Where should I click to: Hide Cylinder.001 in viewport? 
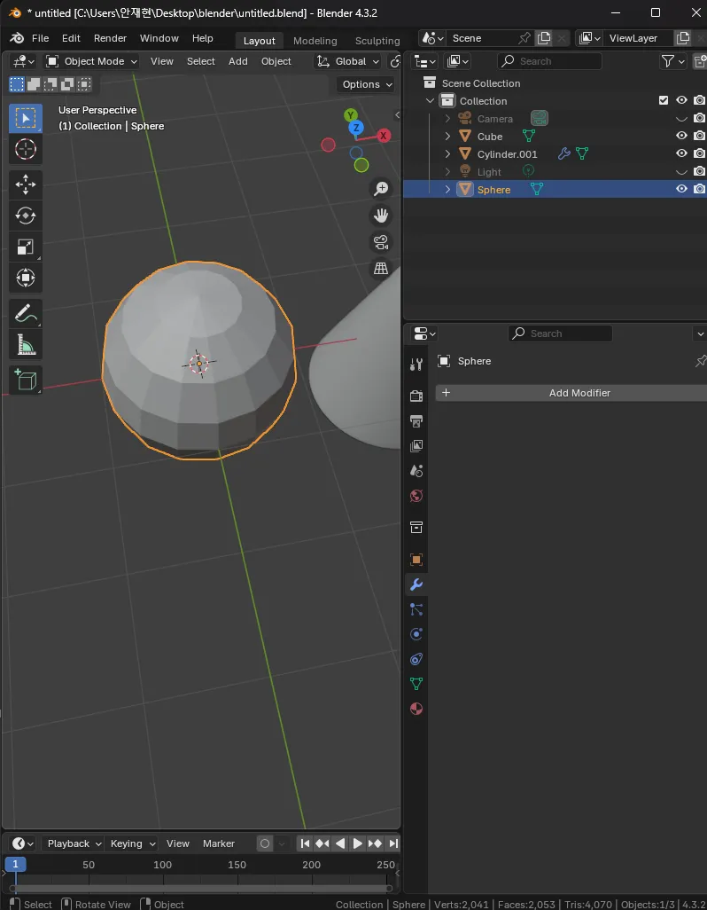pos(681,153)
